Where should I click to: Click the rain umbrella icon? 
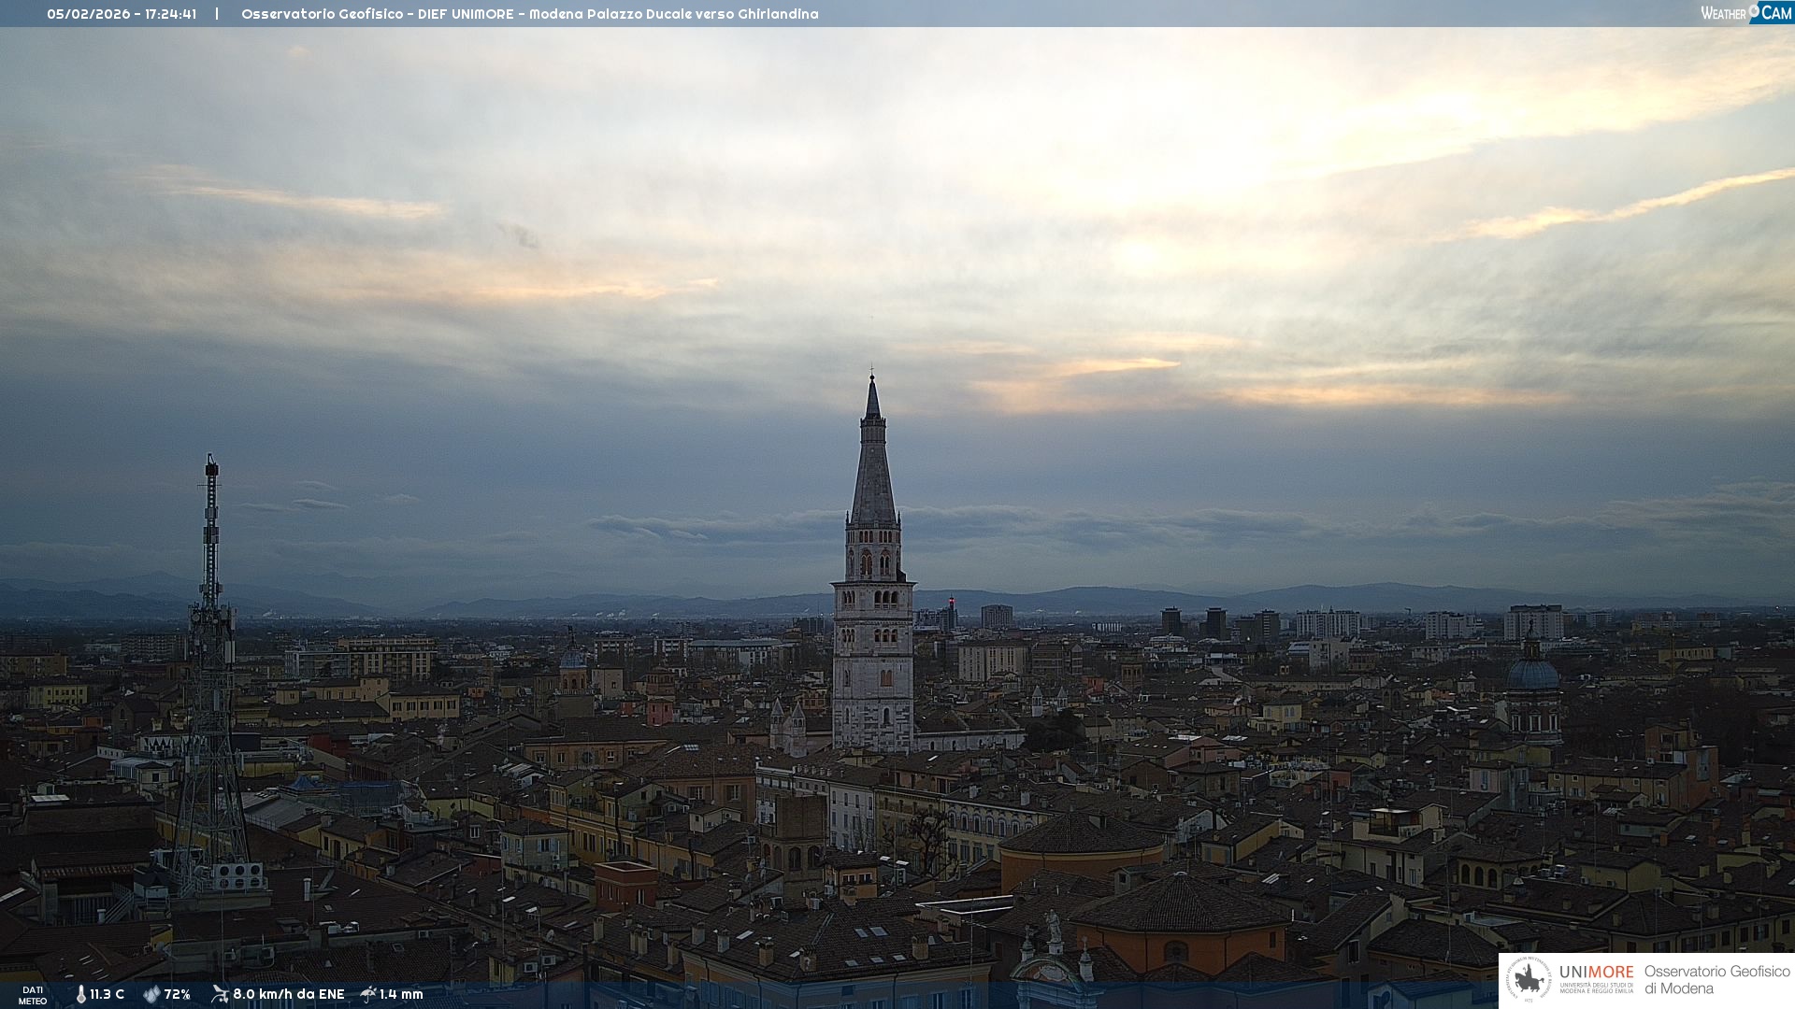pos(368,994)
